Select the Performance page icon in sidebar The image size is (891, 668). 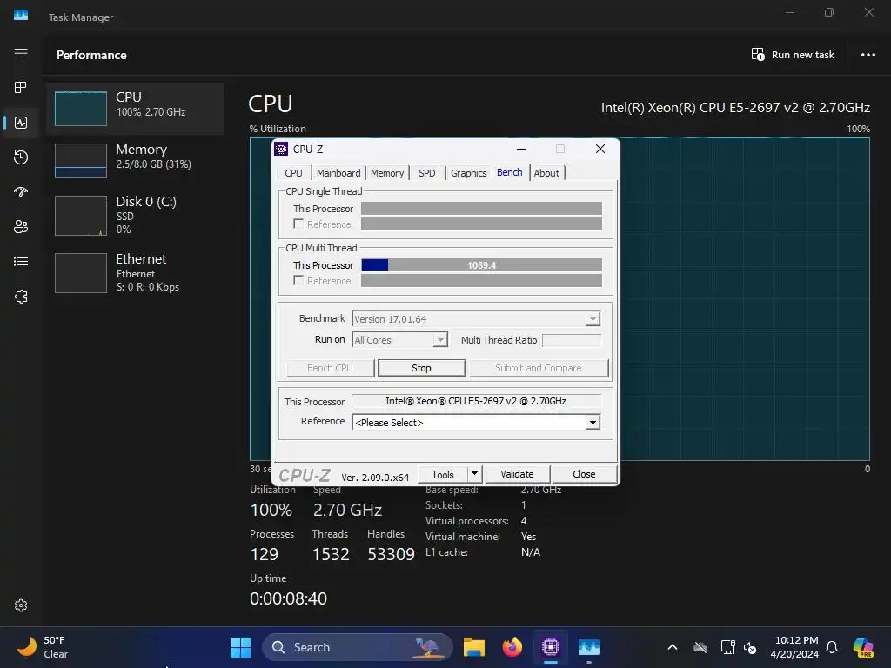coord(21,123)
